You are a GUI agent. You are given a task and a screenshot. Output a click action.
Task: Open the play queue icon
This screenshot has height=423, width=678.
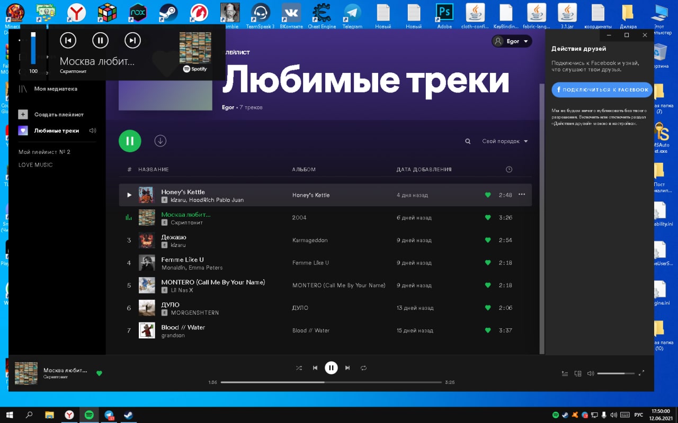pyautogui.click(x=565, y=373)
